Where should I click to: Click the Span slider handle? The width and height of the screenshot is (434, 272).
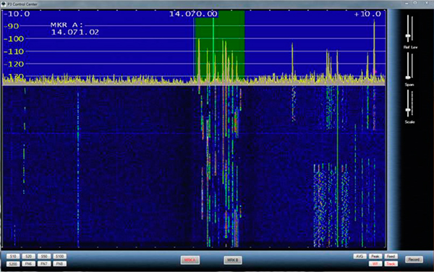[x=408, y=77]
